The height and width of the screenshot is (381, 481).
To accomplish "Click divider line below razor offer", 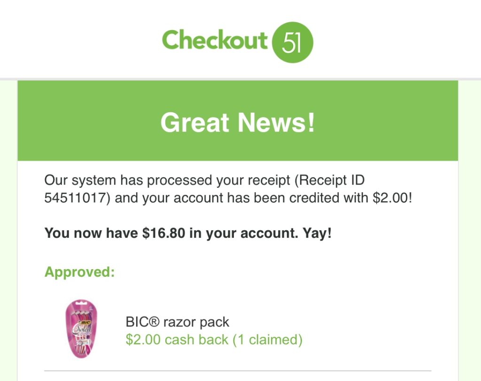I will 238,371.
